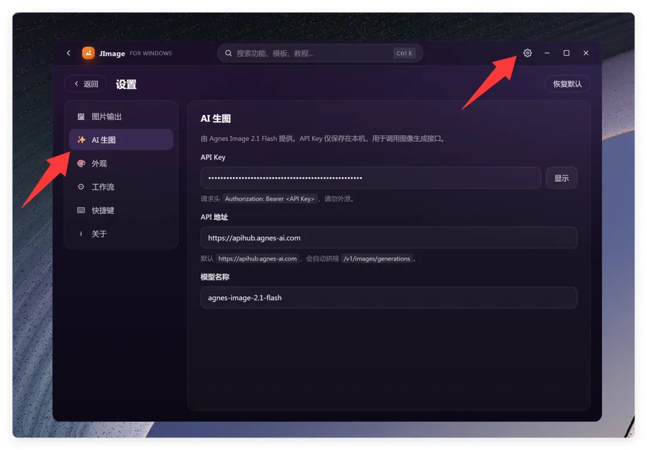Click the API 地址 URL field
Screen dimensions: 647x450
389,238
